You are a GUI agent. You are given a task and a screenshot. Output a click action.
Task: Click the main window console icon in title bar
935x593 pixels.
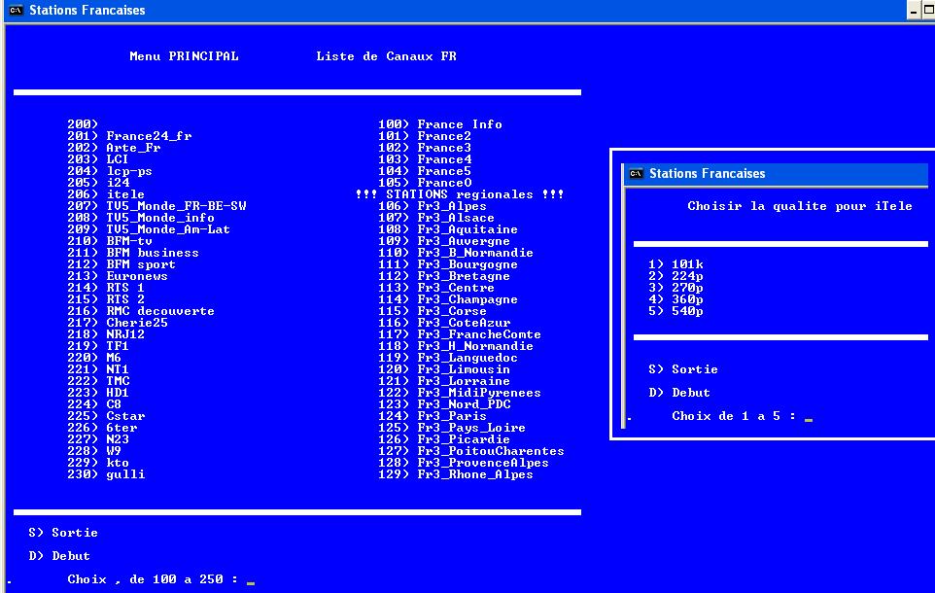tap(16, 11)
